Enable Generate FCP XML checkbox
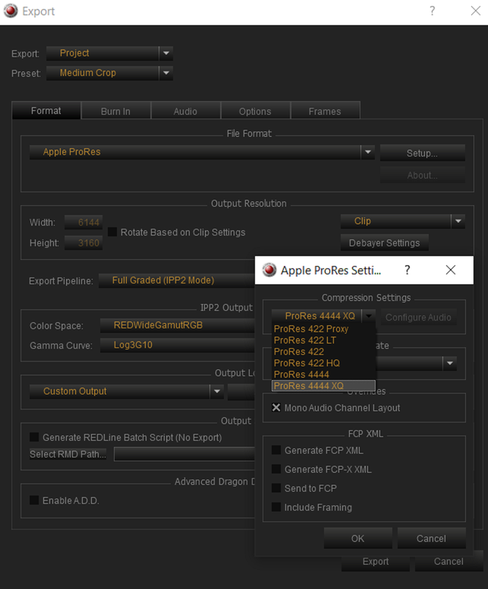The width and height of the screenshot is (488, 589). tap(276, 450)
